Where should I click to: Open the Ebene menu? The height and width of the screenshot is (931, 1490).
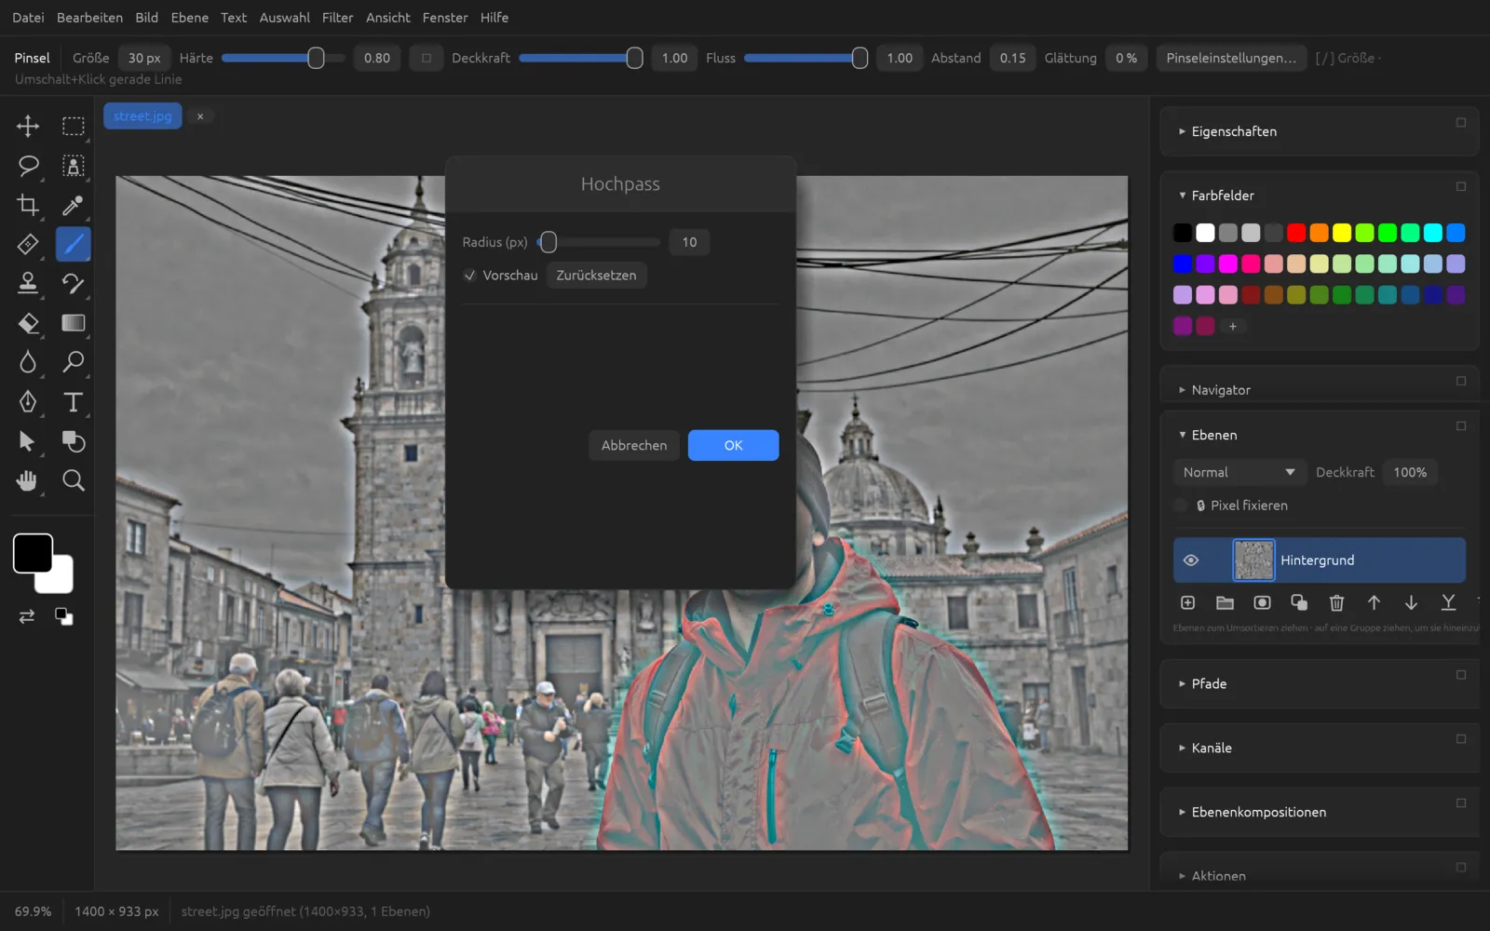pos(189,18)
